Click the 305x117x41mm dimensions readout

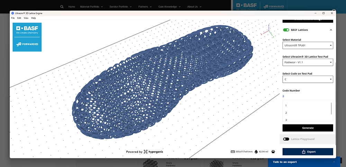pos(244,151)
